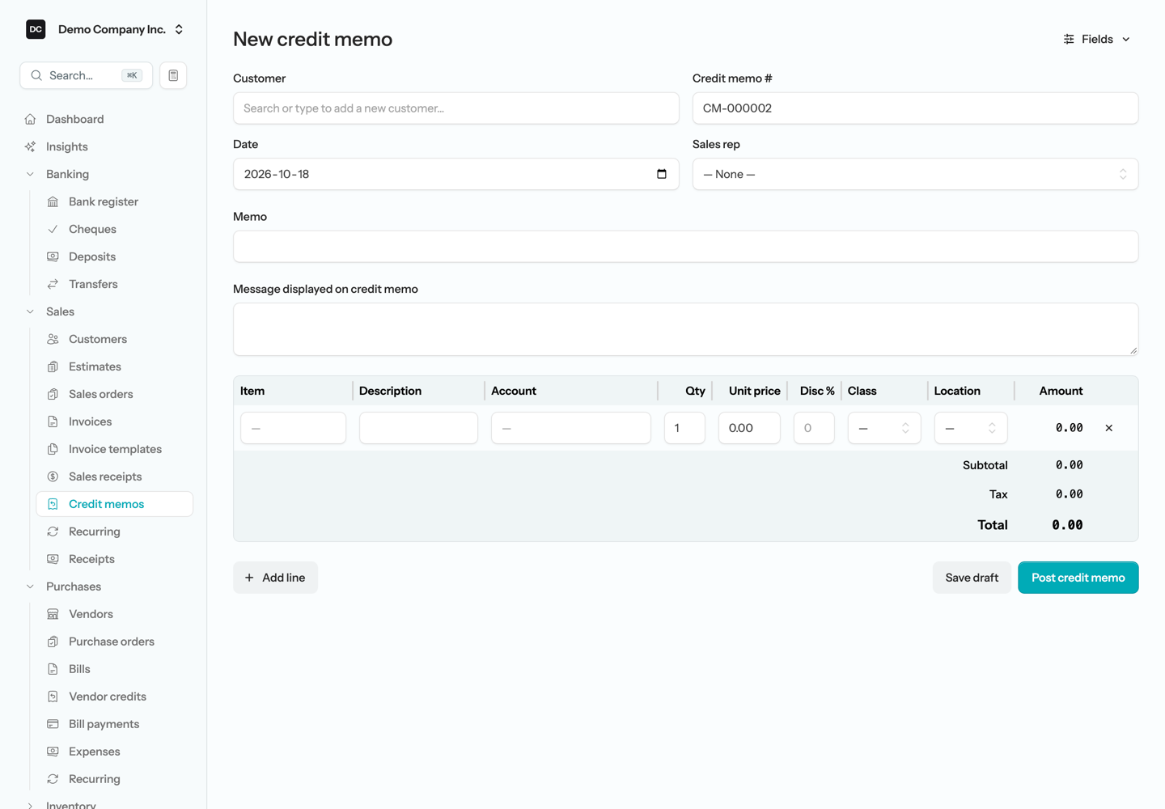
Task: Expand the Inventory section
Action: coord(30,805)
